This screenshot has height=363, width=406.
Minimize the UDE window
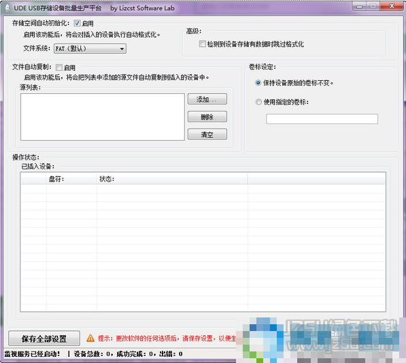click(359, 6)
